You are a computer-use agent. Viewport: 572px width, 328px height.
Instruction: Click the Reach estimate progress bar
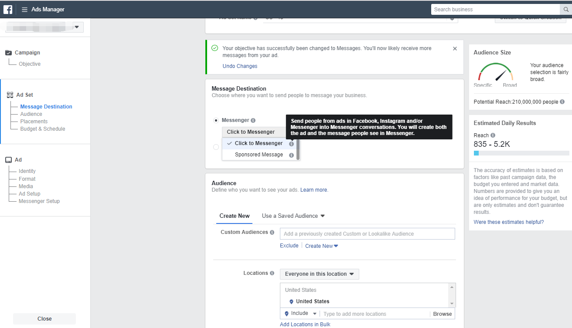coord(521,153)
